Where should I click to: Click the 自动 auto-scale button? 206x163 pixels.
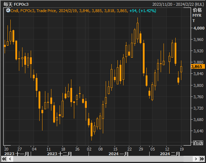198,143
